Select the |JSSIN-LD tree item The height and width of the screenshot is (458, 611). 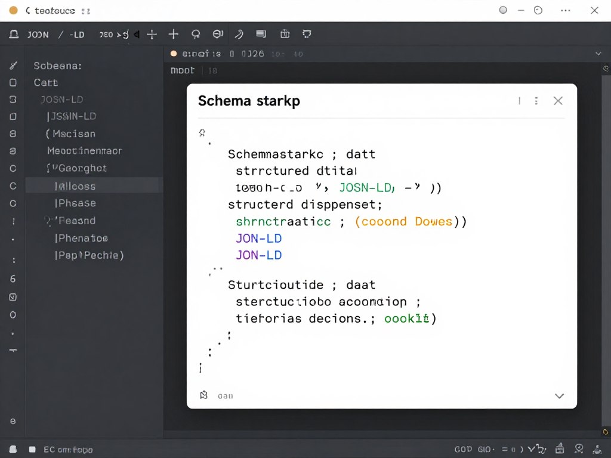click(x=72, y=116)
